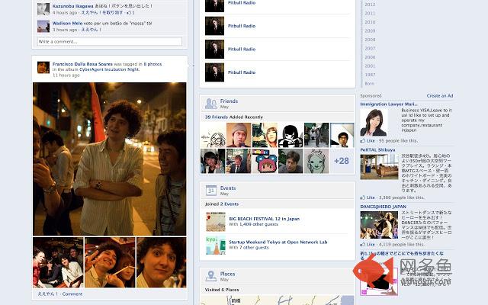Click '11 hours ago' timestamp on album post
This screenshot has width=488, height=305.
click(66, 75)
